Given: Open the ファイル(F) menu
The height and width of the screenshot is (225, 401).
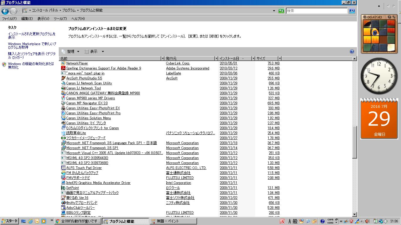Looking at the screenshot, I should pos(9,19).
